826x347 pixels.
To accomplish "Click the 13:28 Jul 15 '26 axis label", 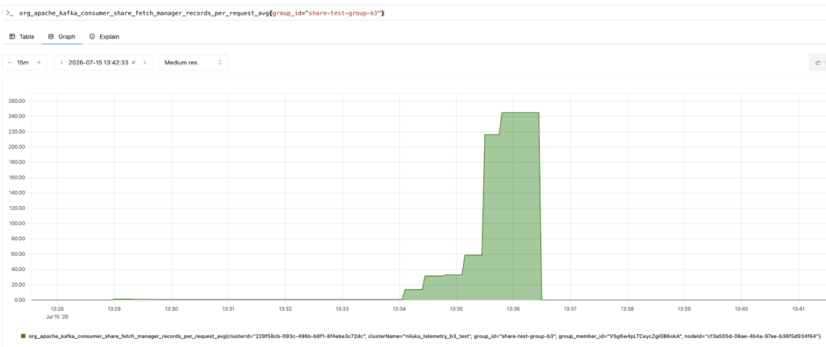I will (x=57, y=312).
